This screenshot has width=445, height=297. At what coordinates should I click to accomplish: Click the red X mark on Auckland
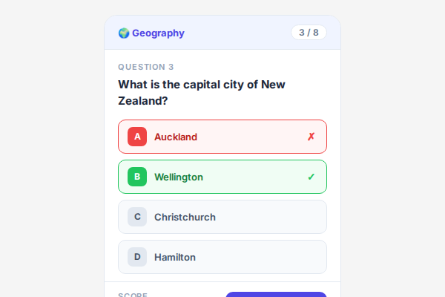pyautogui.click(x=311, y=137)
